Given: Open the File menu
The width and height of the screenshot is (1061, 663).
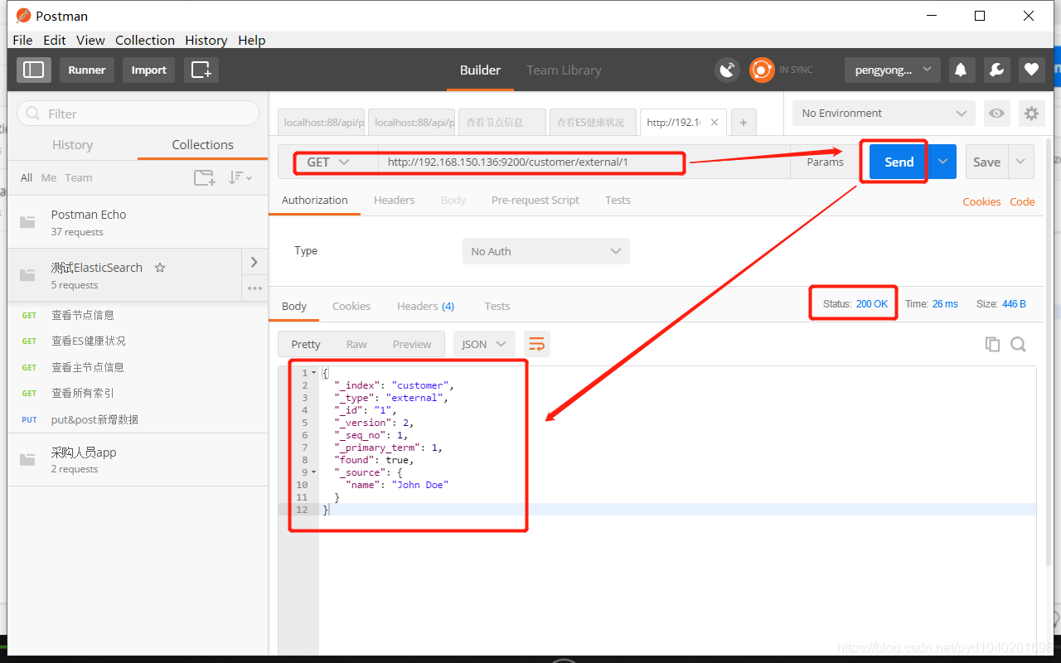Looking at the screenshot, I should 23,40.
